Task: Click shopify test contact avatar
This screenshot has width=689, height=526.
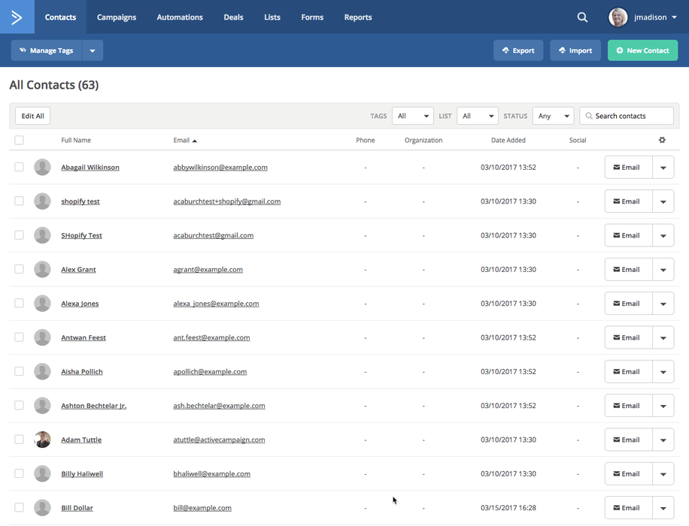Action: (42, 201)
